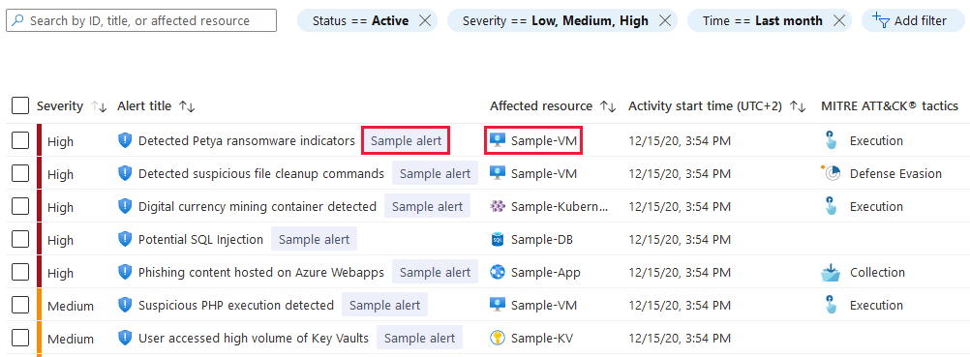Sort by Affected resource arrows
Viewport: 970px width, 357px height.
click(608, 106)
